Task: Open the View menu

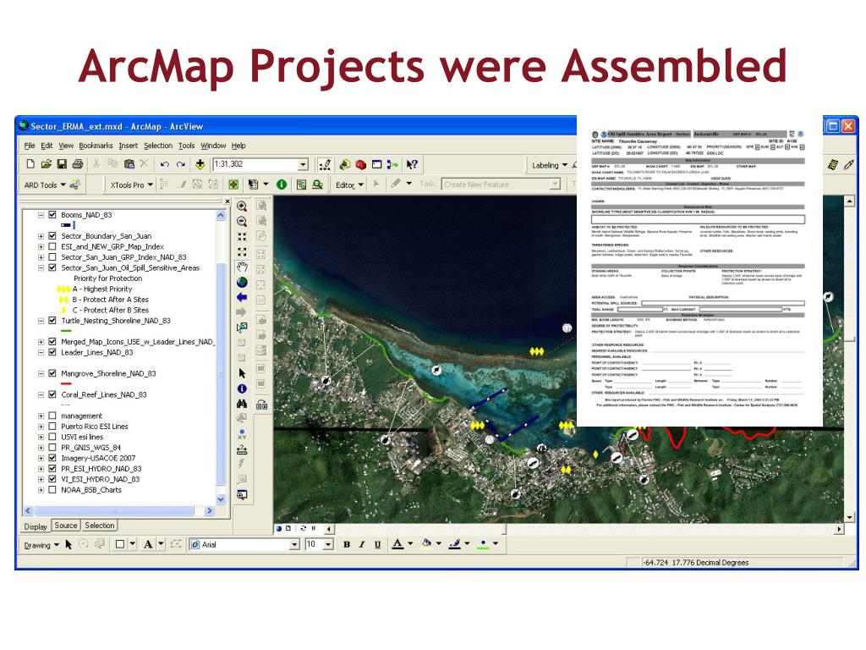Action: pyautogui.click(x=66, y=146)
